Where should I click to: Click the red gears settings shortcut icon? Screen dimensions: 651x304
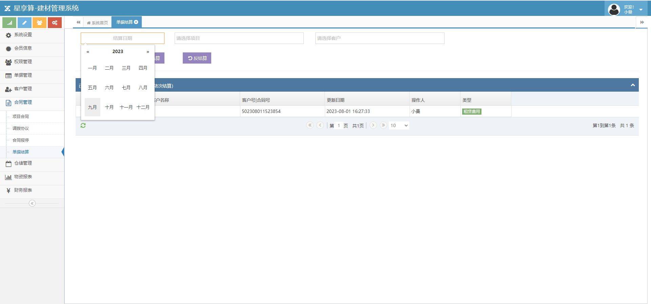pyautogui.click(x=55, y=23)
